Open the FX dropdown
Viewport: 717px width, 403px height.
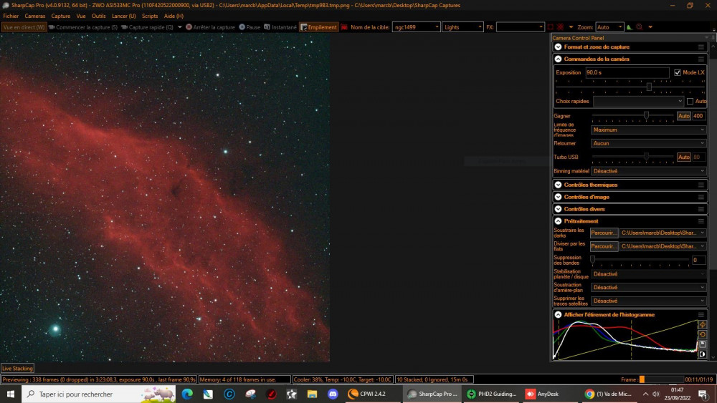[520, 27]
